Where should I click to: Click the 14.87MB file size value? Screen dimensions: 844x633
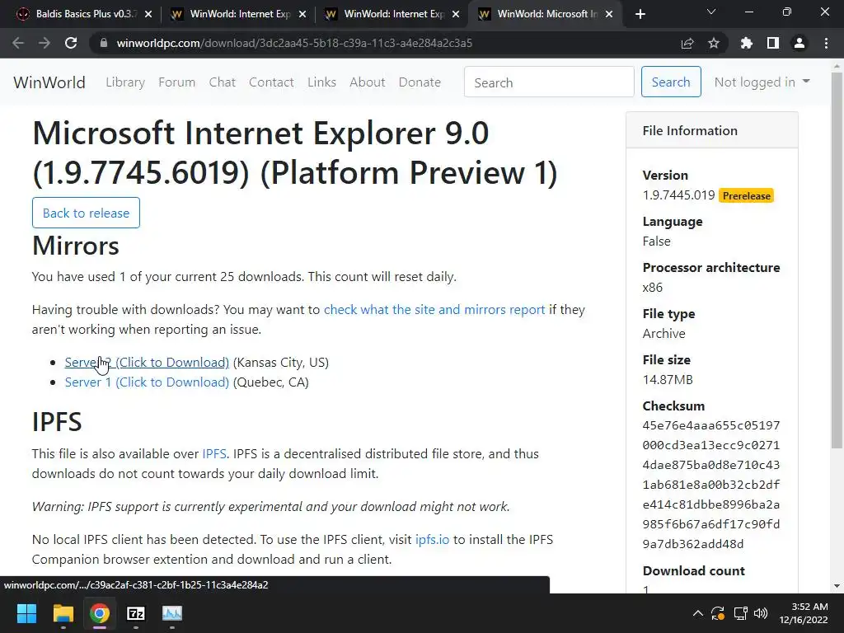tap(668, 379)
